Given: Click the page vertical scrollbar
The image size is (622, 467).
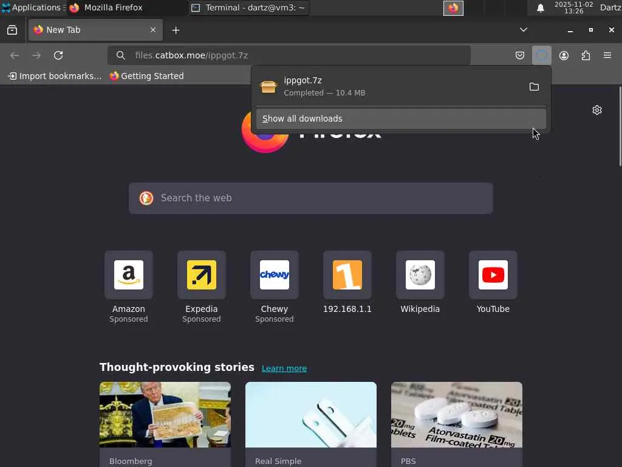Looking at the screenshot, I should 620,126.
